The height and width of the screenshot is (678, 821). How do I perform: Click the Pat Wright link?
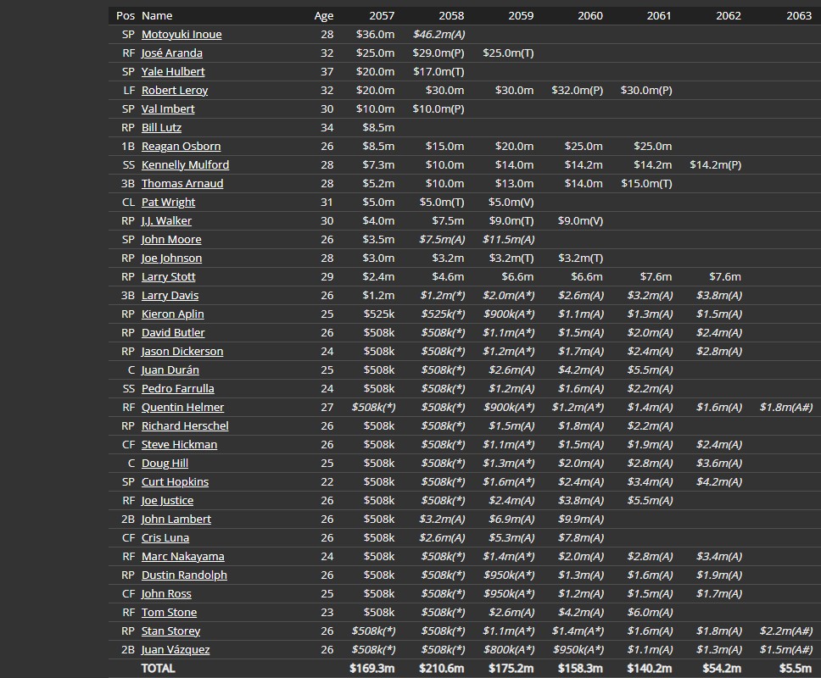point(168,203)
